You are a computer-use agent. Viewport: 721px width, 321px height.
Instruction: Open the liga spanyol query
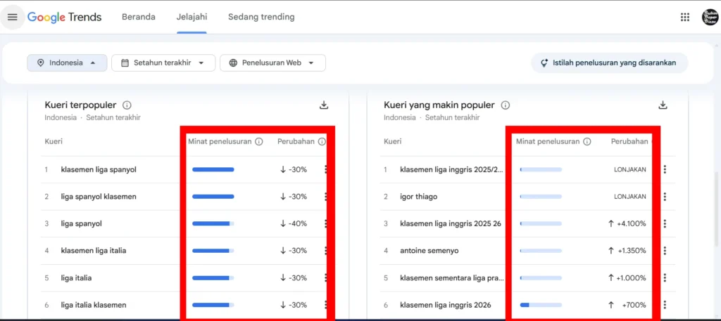pyautogui.click(x=82, y=224)
